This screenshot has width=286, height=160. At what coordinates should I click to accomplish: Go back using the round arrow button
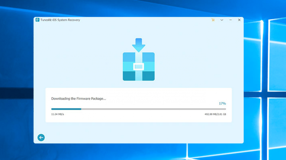coord(41,138)
